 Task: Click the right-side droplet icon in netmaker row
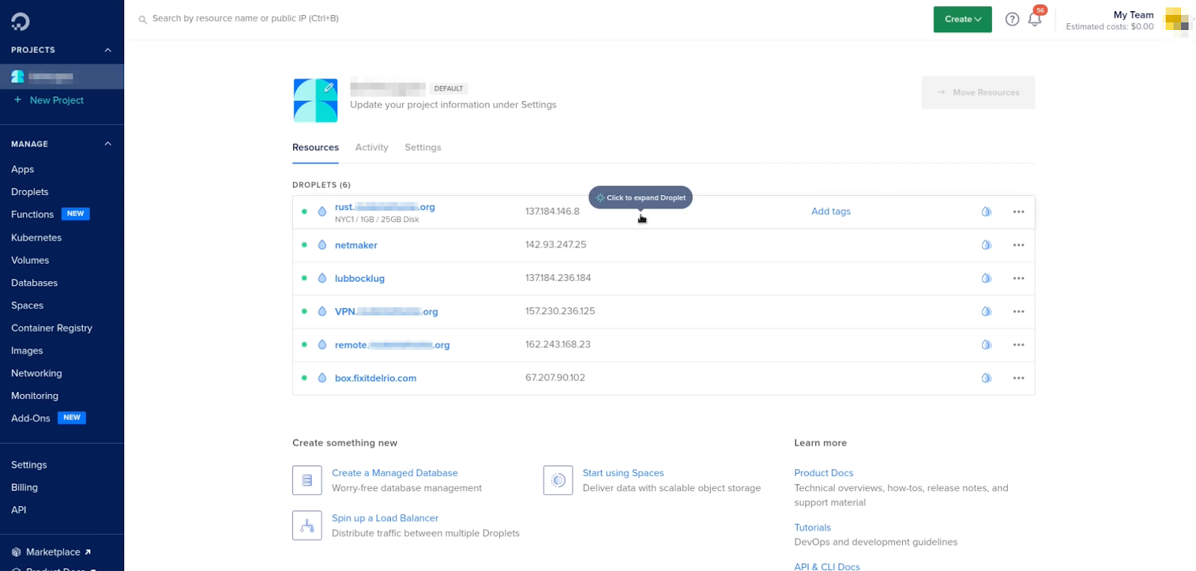[986, 245]
